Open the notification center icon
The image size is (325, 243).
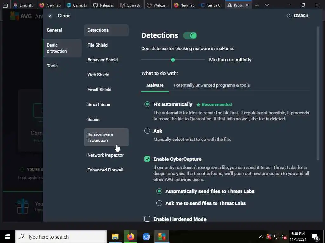pyautogui.click(x=315, y=237)
